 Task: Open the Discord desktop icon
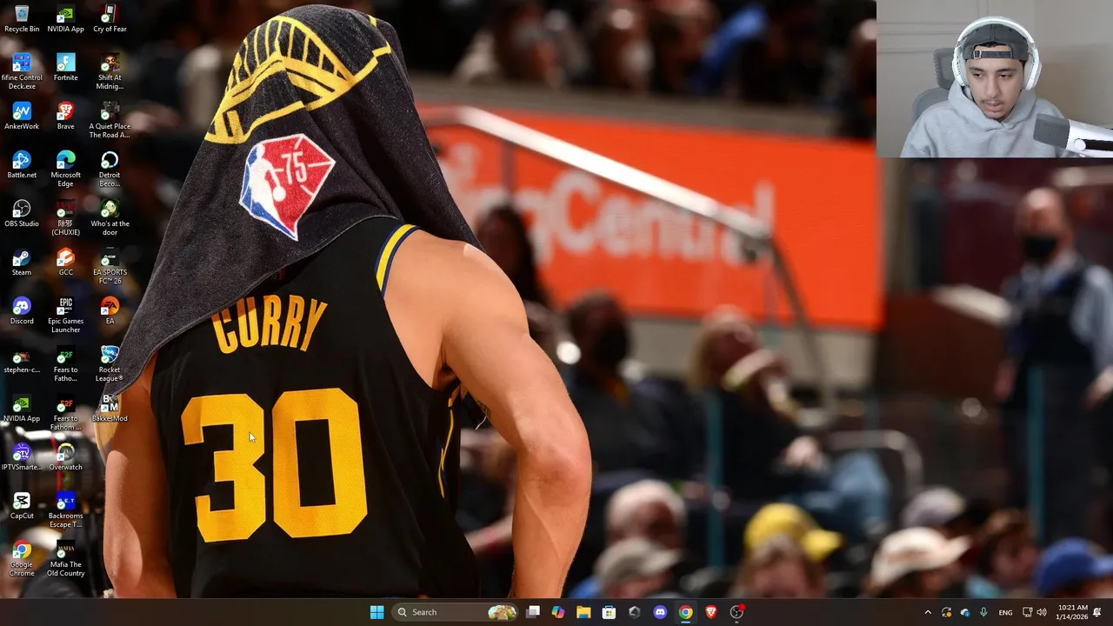[x=22, y=311]
